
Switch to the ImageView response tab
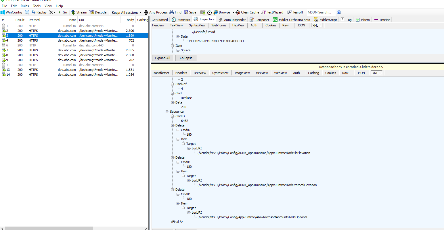click(242, 73)
